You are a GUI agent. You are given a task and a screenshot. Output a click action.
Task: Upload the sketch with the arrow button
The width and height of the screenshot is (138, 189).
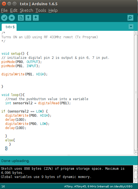coord(12,18)
